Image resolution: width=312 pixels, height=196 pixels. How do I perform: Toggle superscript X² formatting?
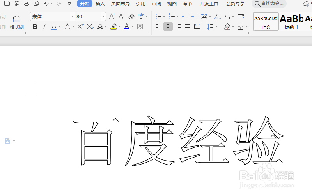81,26
